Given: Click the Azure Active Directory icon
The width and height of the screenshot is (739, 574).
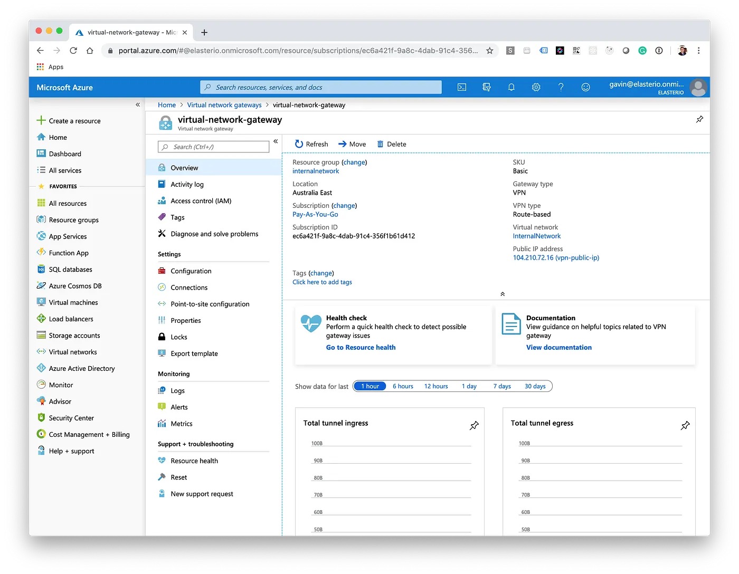Looking at the screenshot, I should pos(41,368).
